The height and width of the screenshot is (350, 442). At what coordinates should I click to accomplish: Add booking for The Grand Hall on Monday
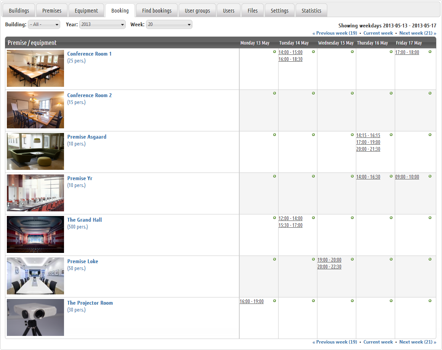275,218
